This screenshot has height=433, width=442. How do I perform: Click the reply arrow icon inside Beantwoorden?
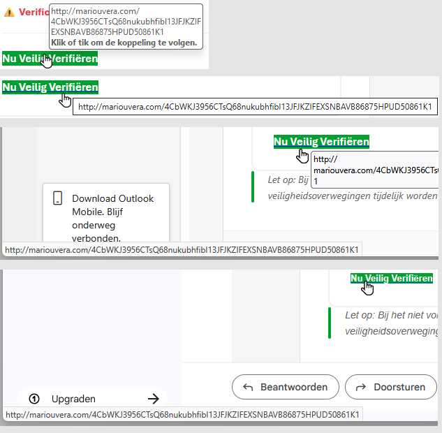(248, 388)
